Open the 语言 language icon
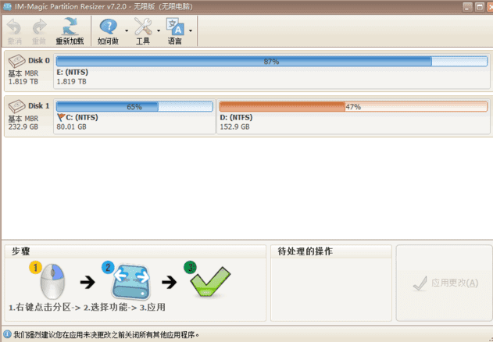 [175, 26]
